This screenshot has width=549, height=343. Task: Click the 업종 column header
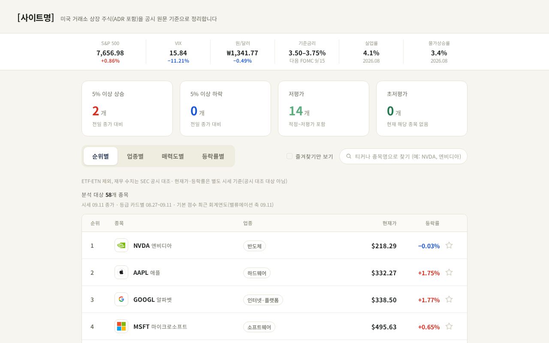248,223
